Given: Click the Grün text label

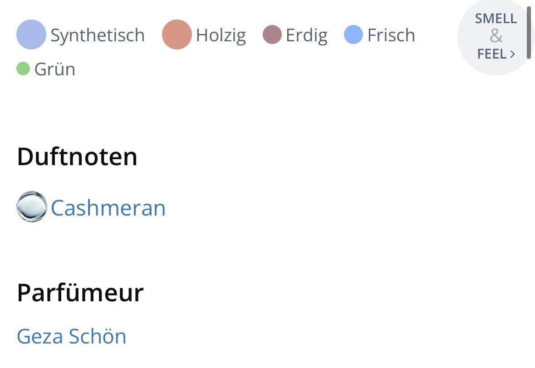Looking at the screenshot, I should point(54,69).
